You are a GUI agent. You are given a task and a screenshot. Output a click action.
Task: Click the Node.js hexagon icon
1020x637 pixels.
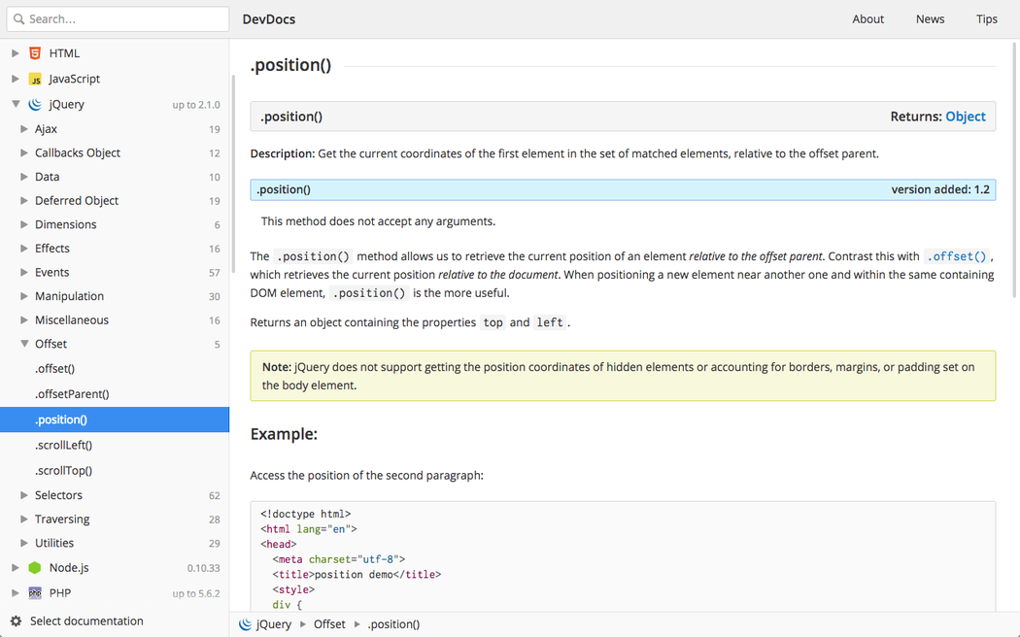point(35,568)
